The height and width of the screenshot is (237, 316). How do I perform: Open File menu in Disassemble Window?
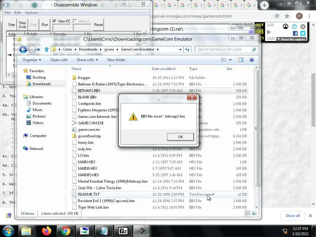(x=7, y=13)
